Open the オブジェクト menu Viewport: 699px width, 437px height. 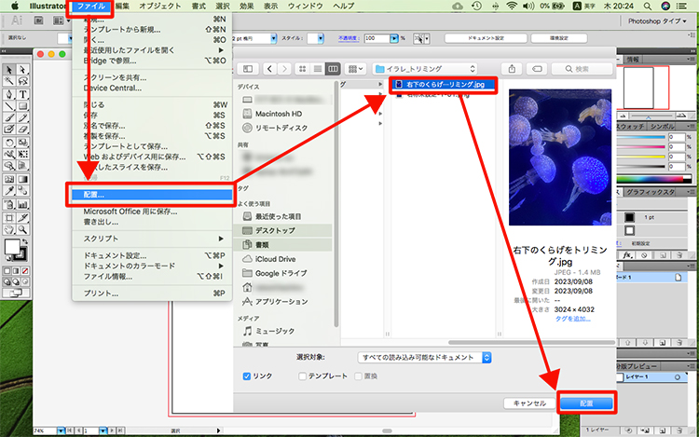point(162,6)
